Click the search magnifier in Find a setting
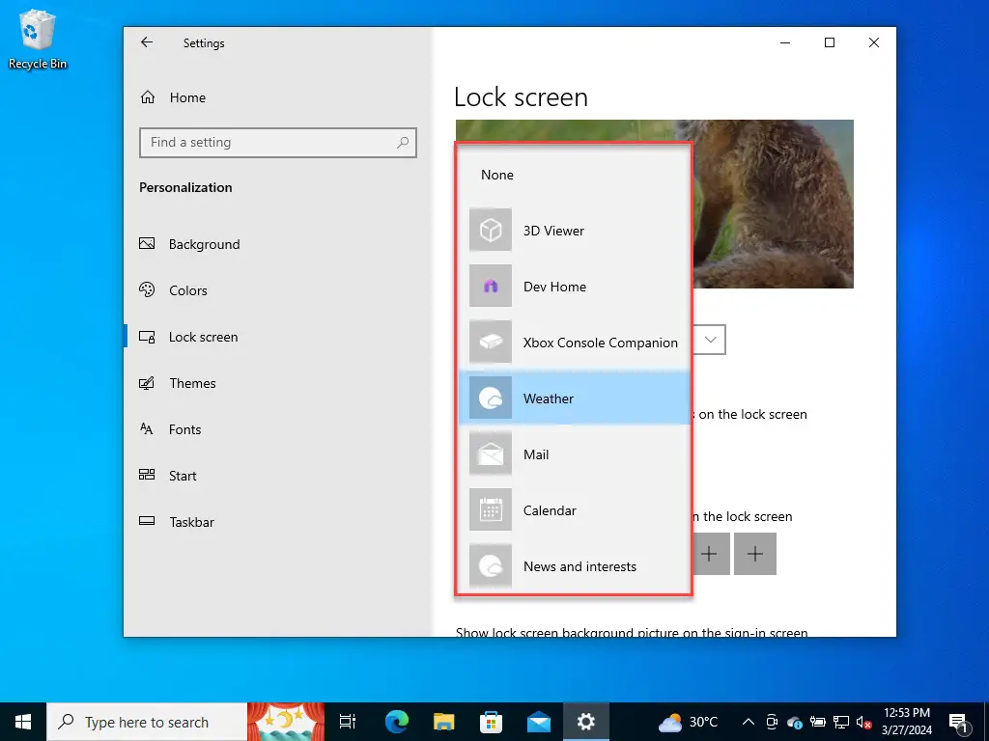989x741 pixels. tap(403, 143)
